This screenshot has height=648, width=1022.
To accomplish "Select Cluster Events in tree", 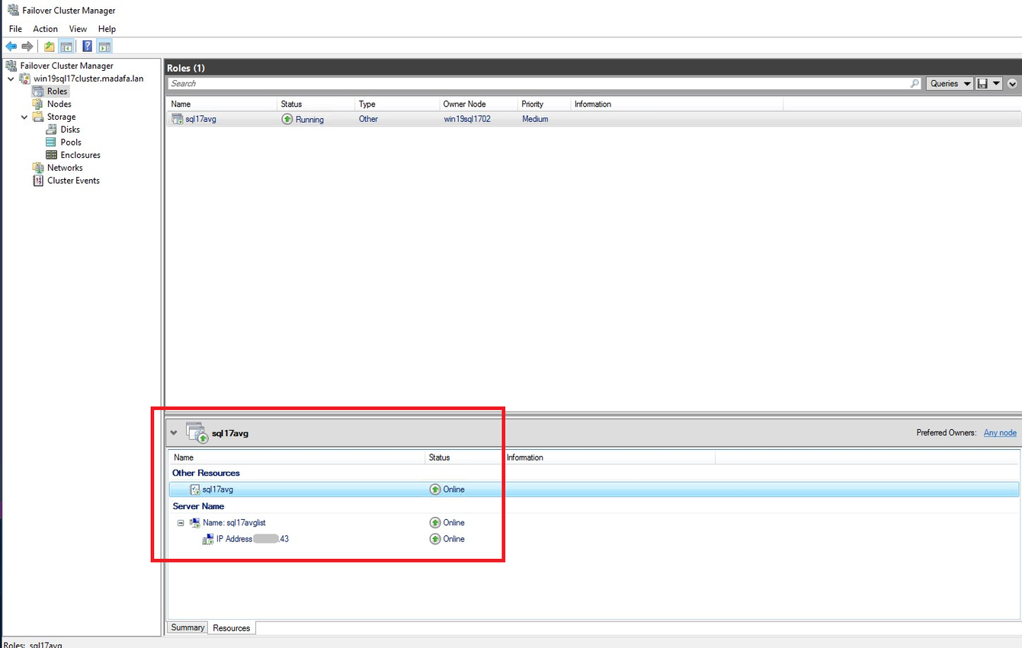I will coord(73,181).
